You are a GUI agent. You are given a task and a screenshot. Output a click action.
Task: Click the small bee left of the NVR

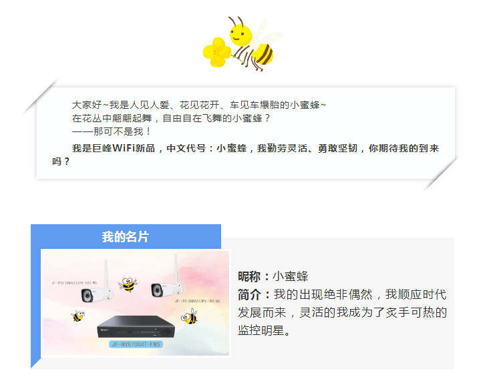coord(77,316)
